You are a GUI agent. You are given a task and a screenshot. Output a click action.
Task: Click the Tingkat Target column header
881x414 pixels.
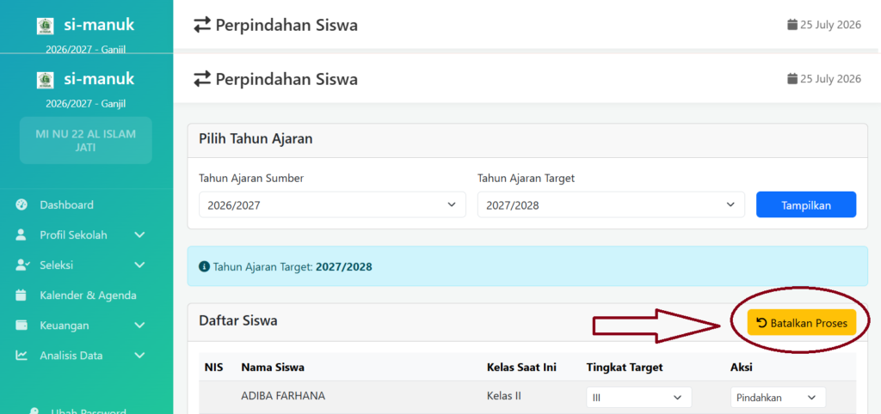[625, 368]
